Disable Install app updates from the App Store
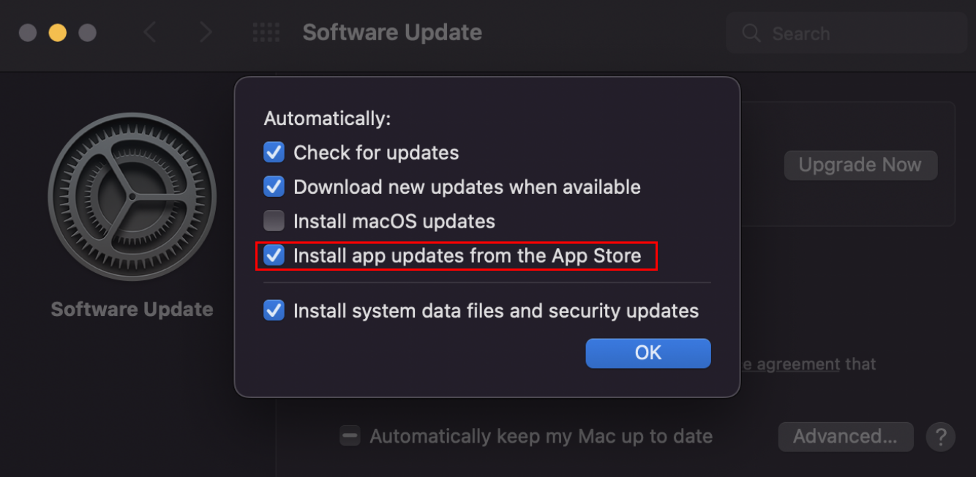The height and width of the screenshot is (477, 976). 274,255
